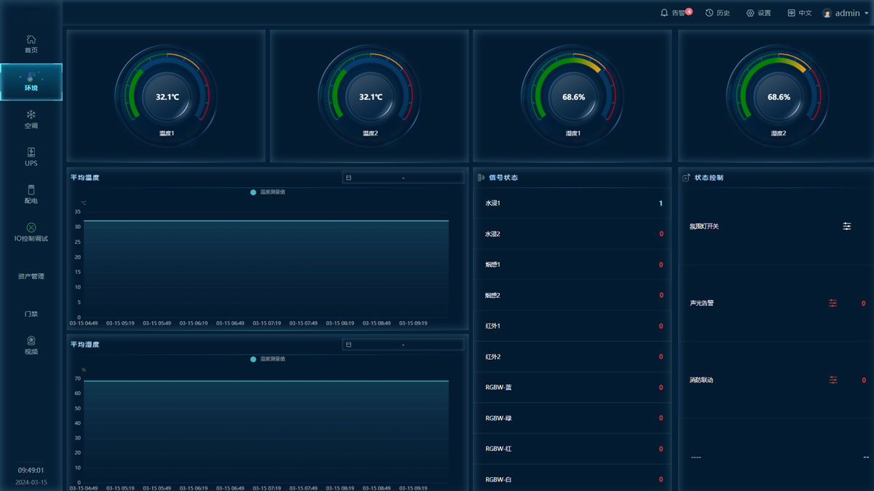Go to the 门禁 menu item

[x=31, y=314]
